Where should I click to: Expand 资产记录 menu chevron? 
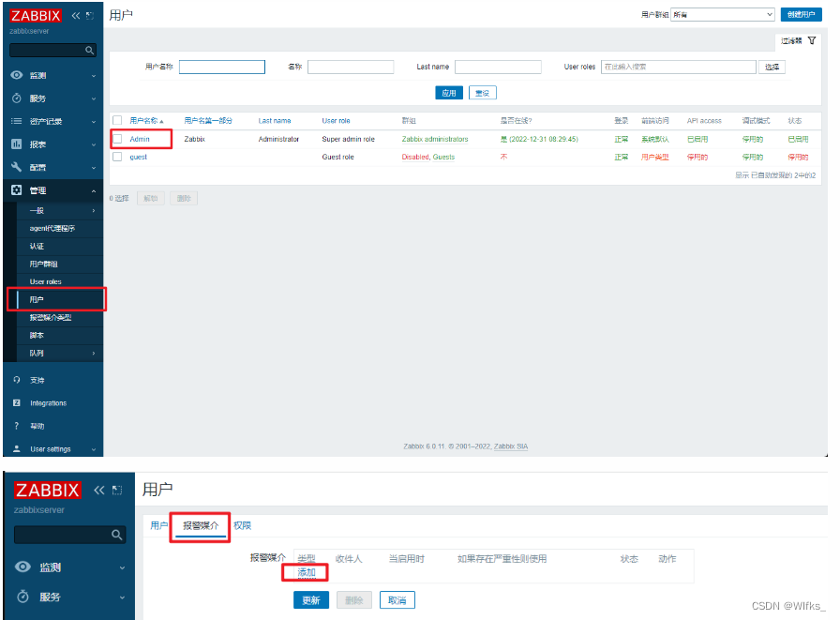[94, 122]
